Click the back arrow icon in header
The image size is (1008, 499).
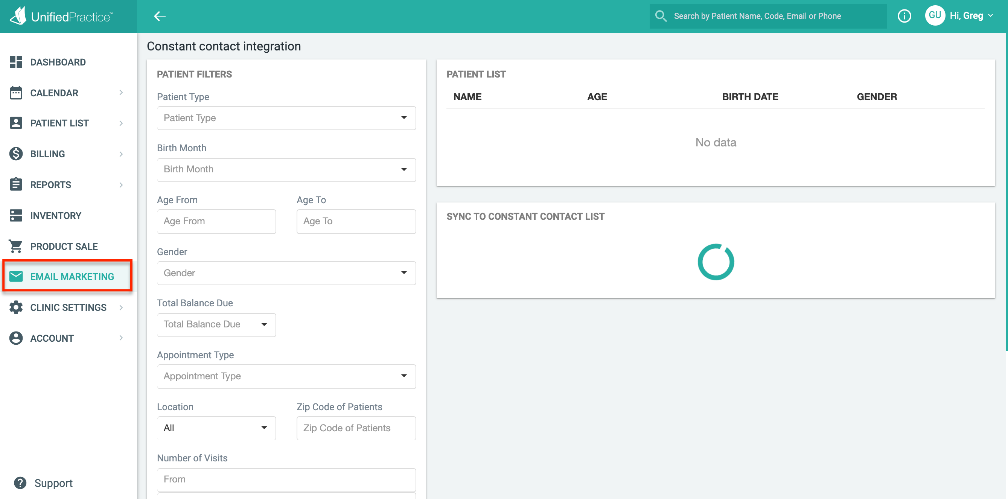click(160, 16)
